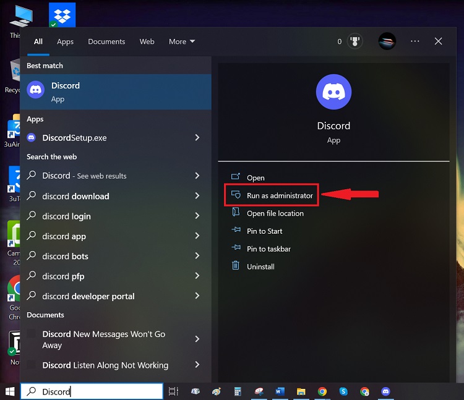Click Uninstall label
The image size is (464, 400).
[260, 266]
